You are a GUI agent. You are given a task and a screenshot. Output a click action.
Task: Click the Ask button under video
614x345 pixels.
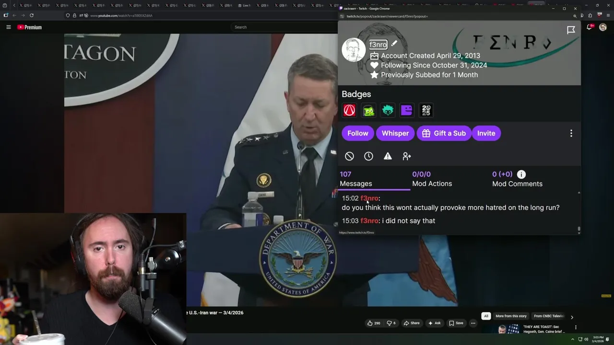coord(434,323)
